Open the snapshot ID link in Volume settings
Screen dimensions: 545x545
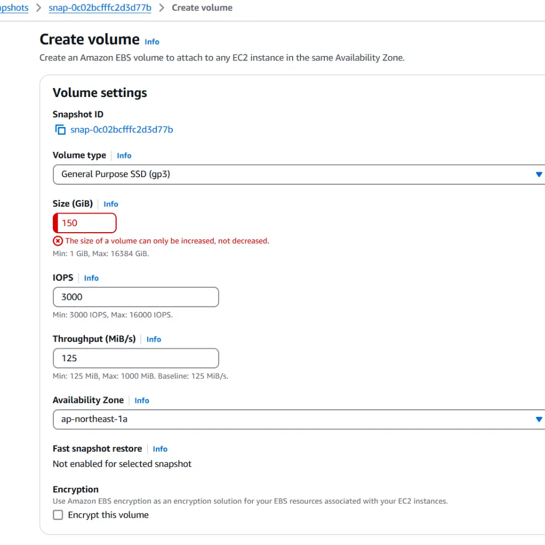click(122, 130)
